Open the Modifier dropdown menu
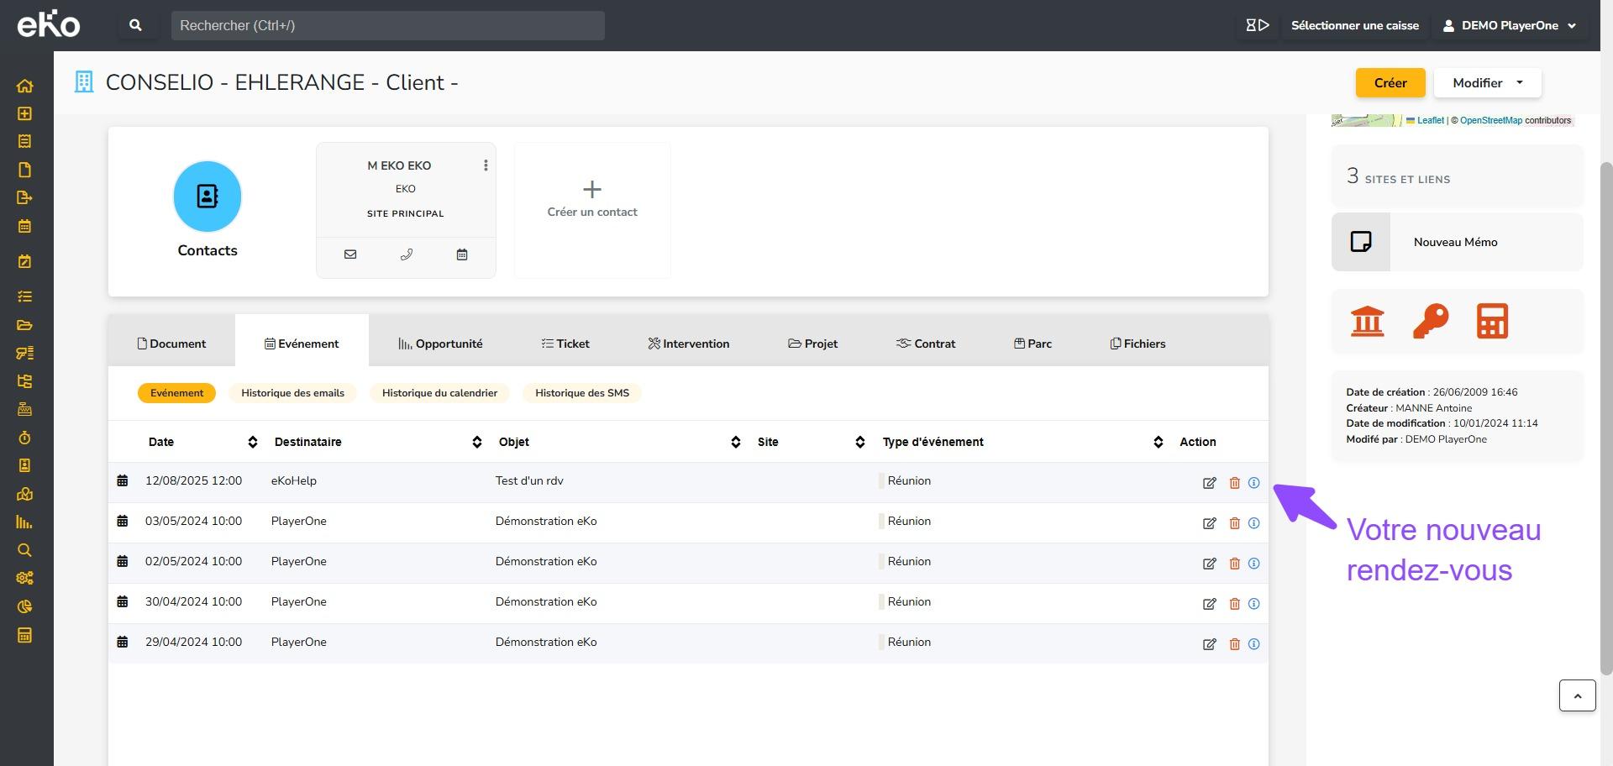The width and height of the screenshot is (1613, 766). 1487,83
